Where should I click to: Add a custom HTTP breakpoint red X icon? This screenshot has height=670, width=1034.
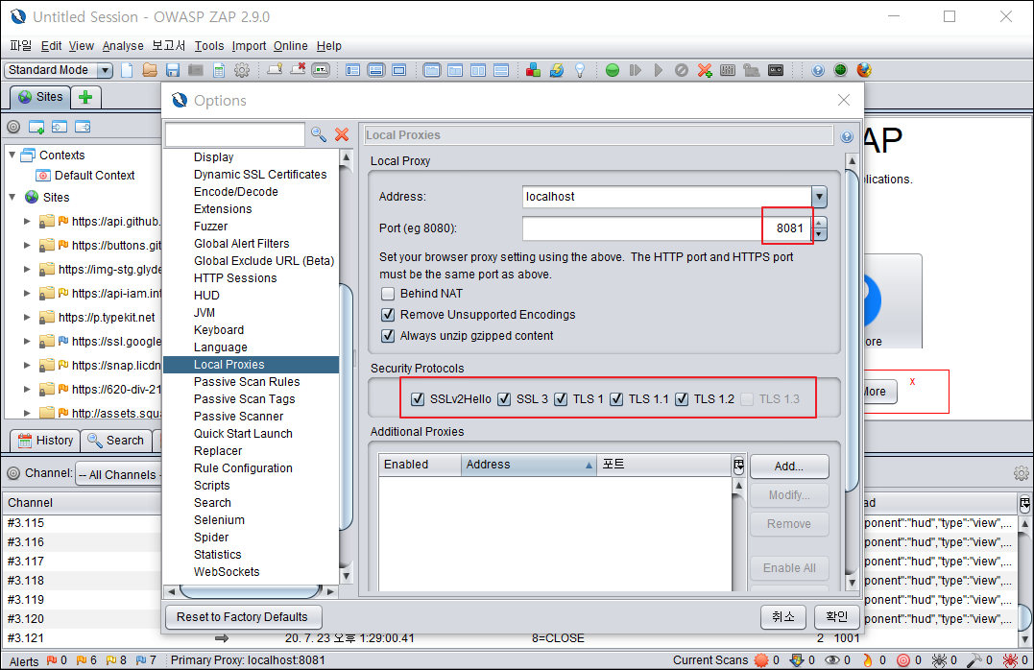[x=705, y=70]
